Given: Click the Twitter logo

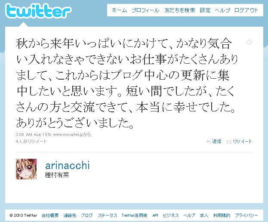Looking at the screenshot, I should point(38,11).
